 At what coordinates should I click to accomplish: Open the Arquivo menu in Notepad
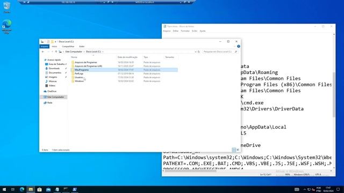click(x=167, y=31)
